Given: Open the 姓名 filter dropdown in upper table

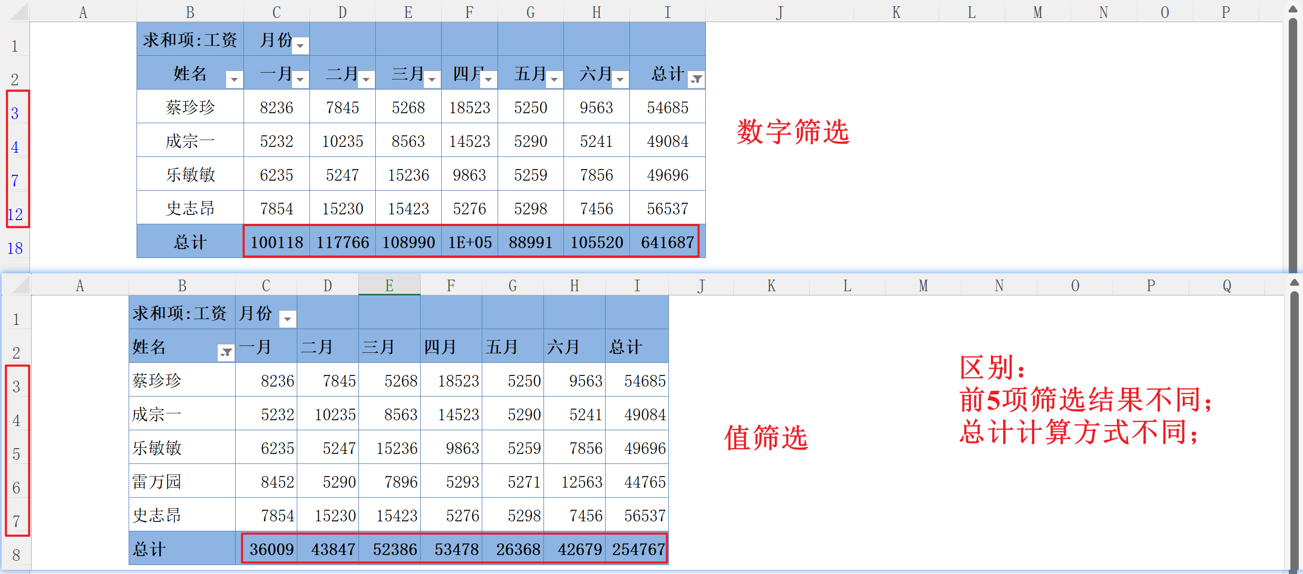Looking at the screenshot, I should tap(234, 80).
